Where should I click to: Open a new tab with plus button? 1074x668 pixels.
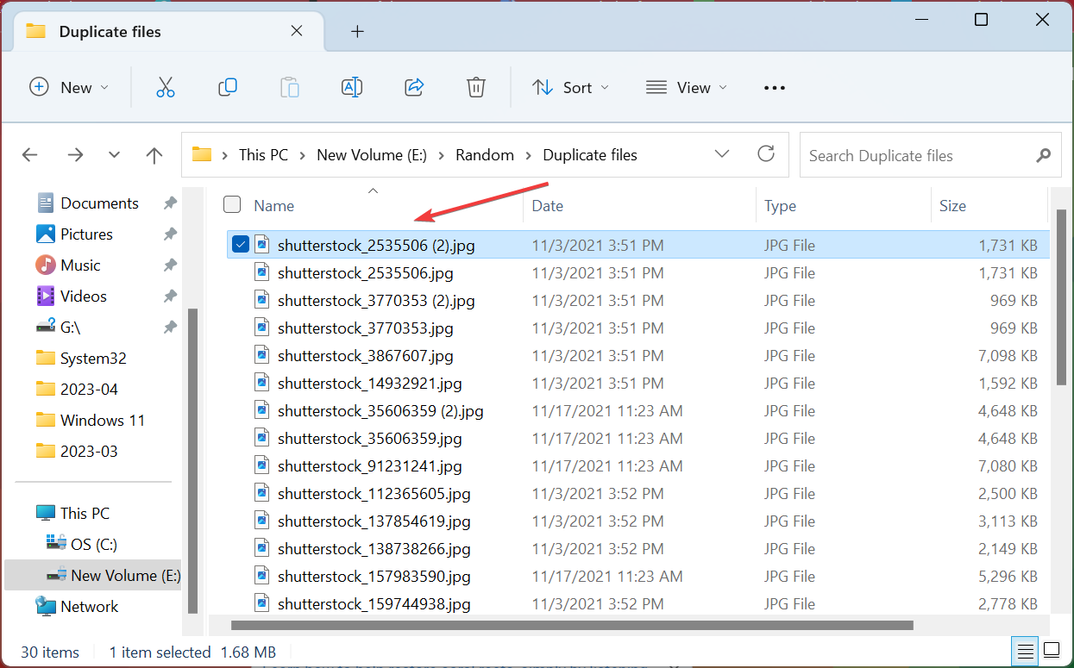(x=357, y=32)
